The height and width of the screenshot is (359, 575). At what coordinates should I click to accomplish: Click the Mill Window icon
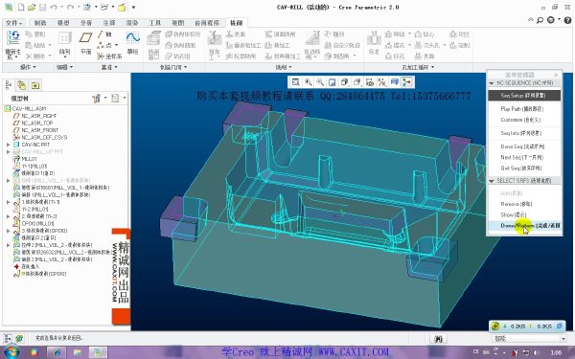pyautogui.click(x=154, y=38)
